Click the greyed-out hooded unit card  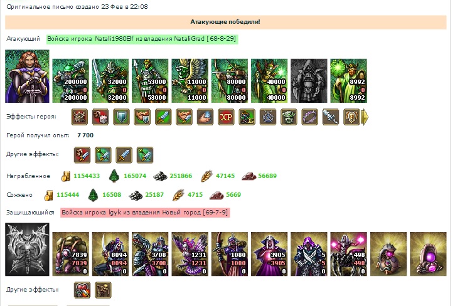309,81
